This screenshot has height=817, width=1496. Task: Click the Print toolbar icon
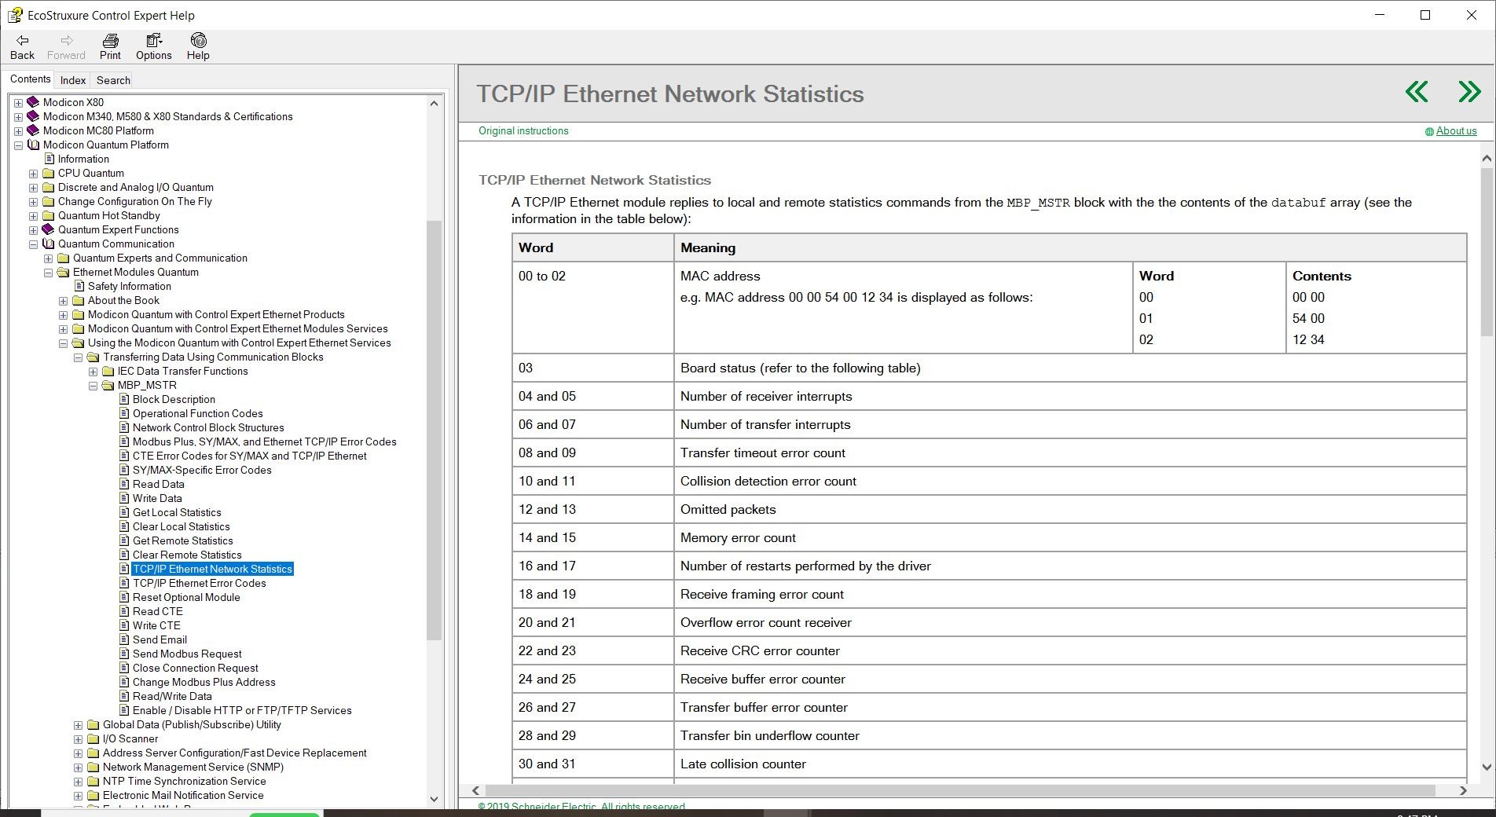tap(110, 40)
